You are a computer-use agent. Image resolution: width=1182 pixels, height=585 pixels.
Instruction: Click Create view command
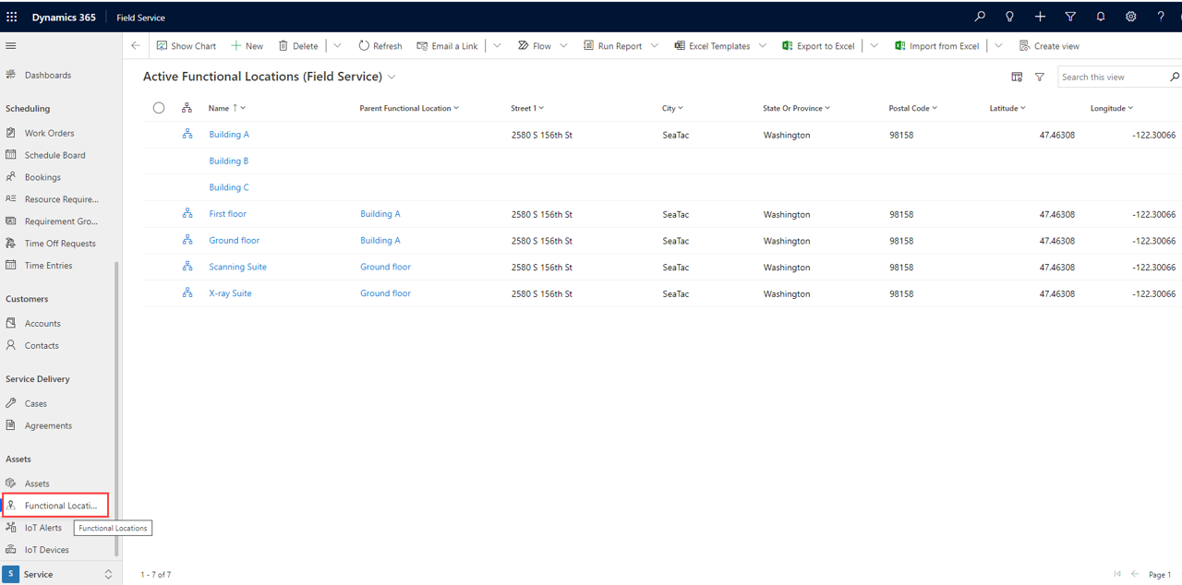tap(1049, 45)
